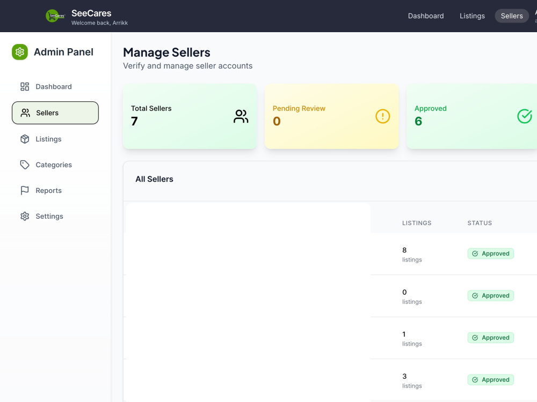Image resolution: width=537 pixels, height=402 pixels.
Task: Click the green Admin Panel gear icon
Action: pos(20,52)
